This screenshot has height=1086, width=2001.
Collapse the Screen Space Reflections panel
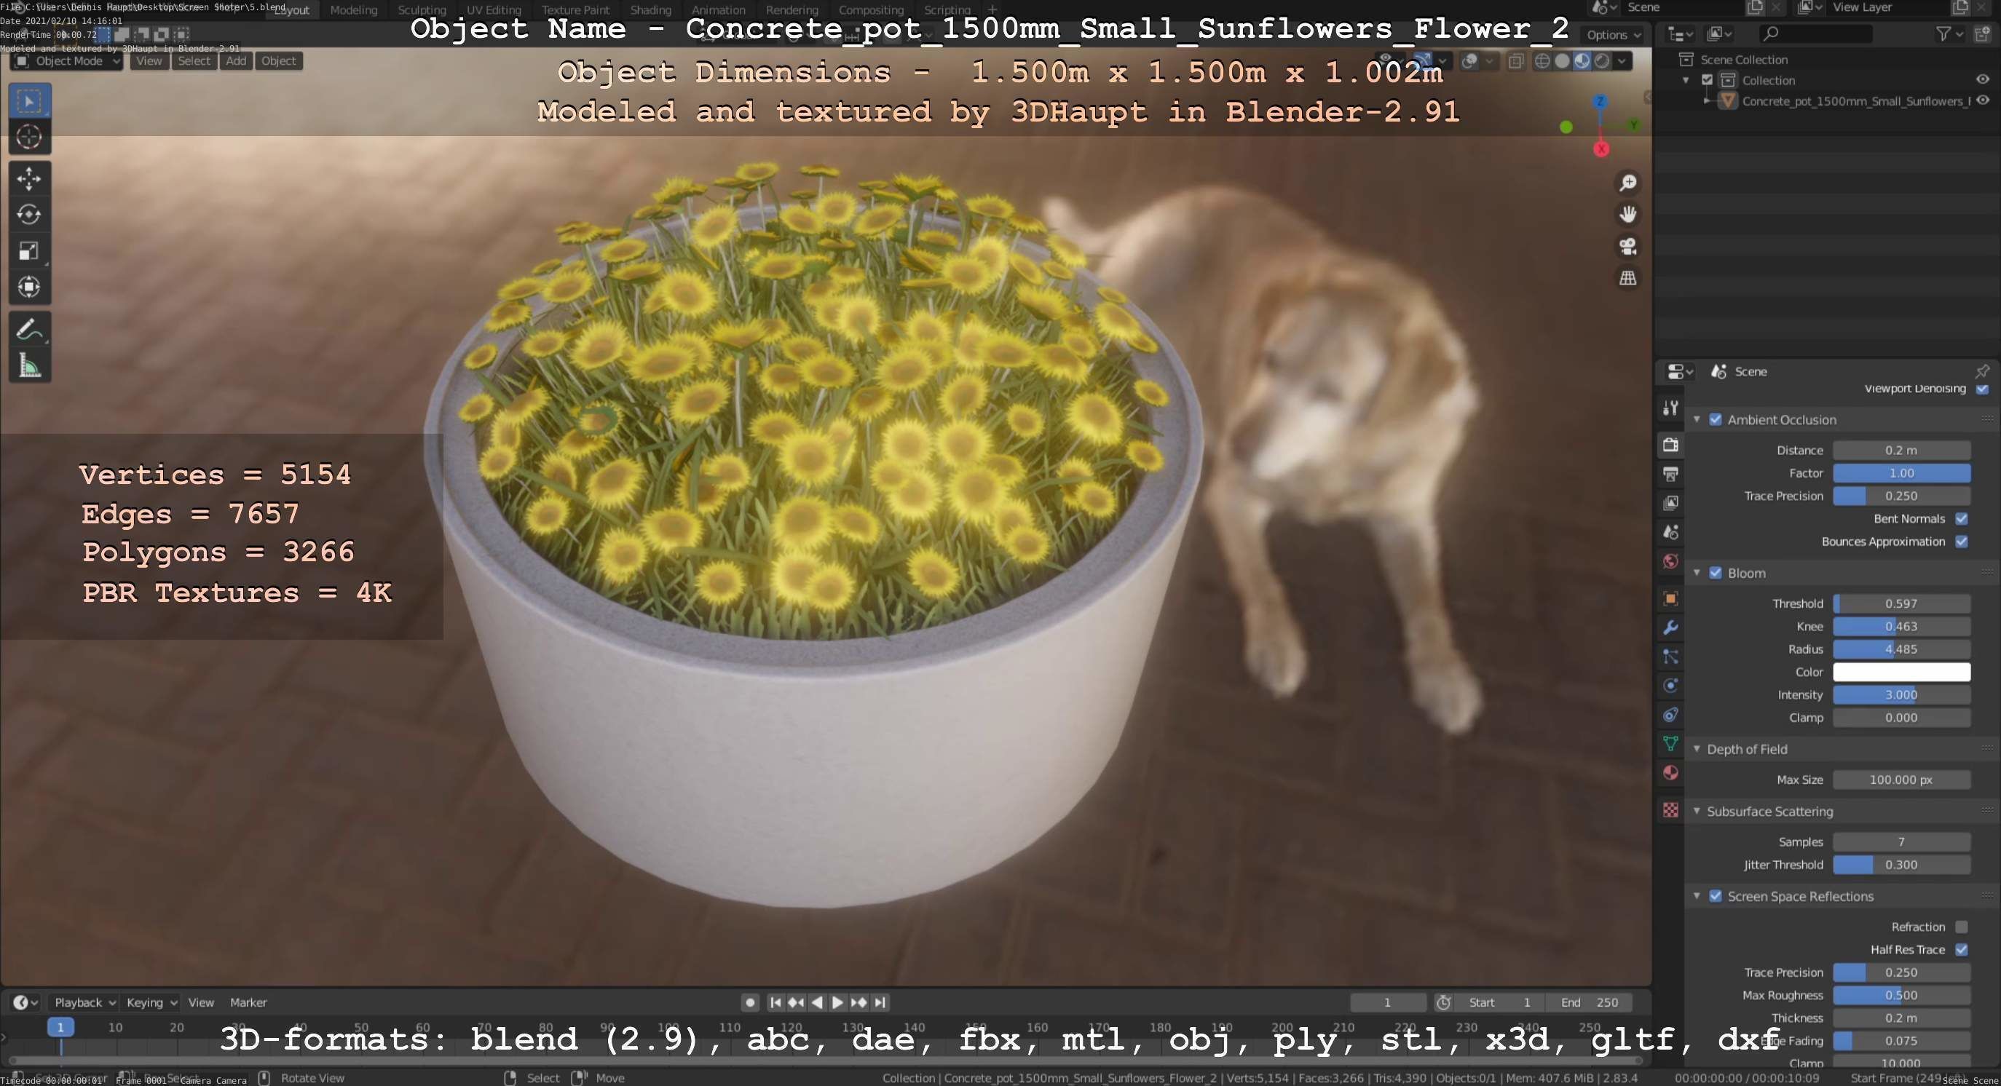coord(1697,896)
